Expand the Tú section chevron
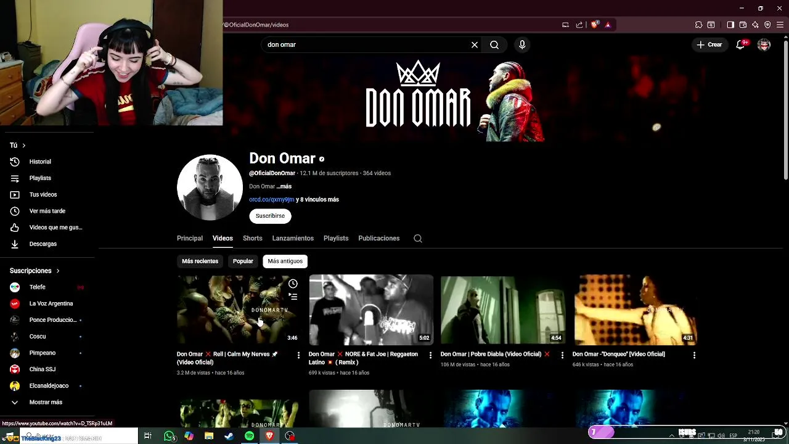789x444 pixels. [x=24, y=146]
